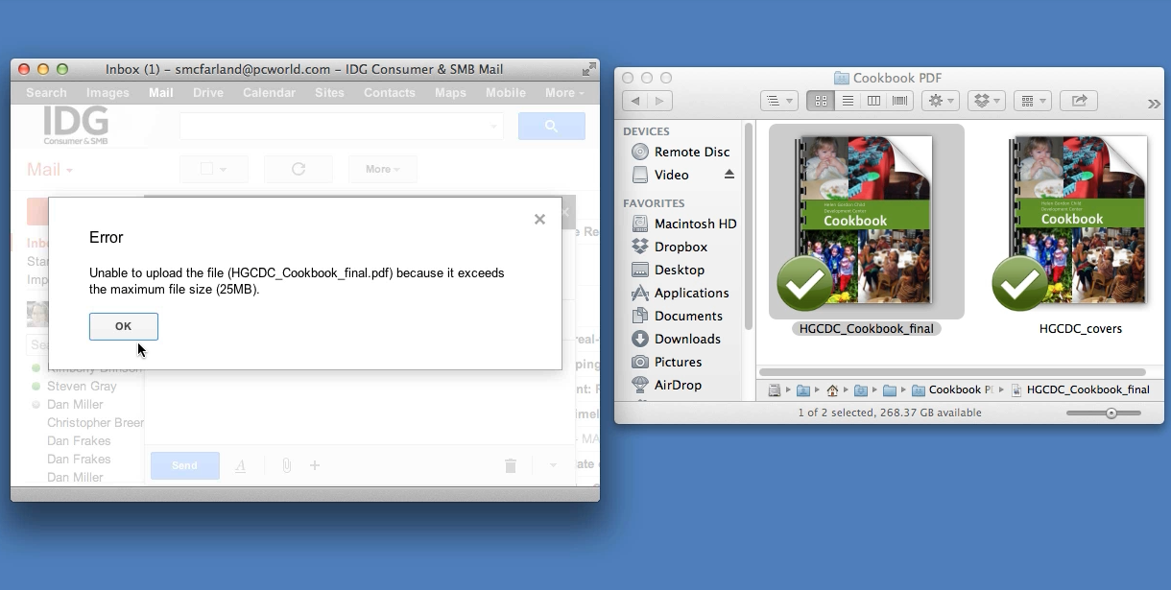
Task: Click HGCDC_Cookbook_final in the Finder path bar
Action: (1080, 389)
